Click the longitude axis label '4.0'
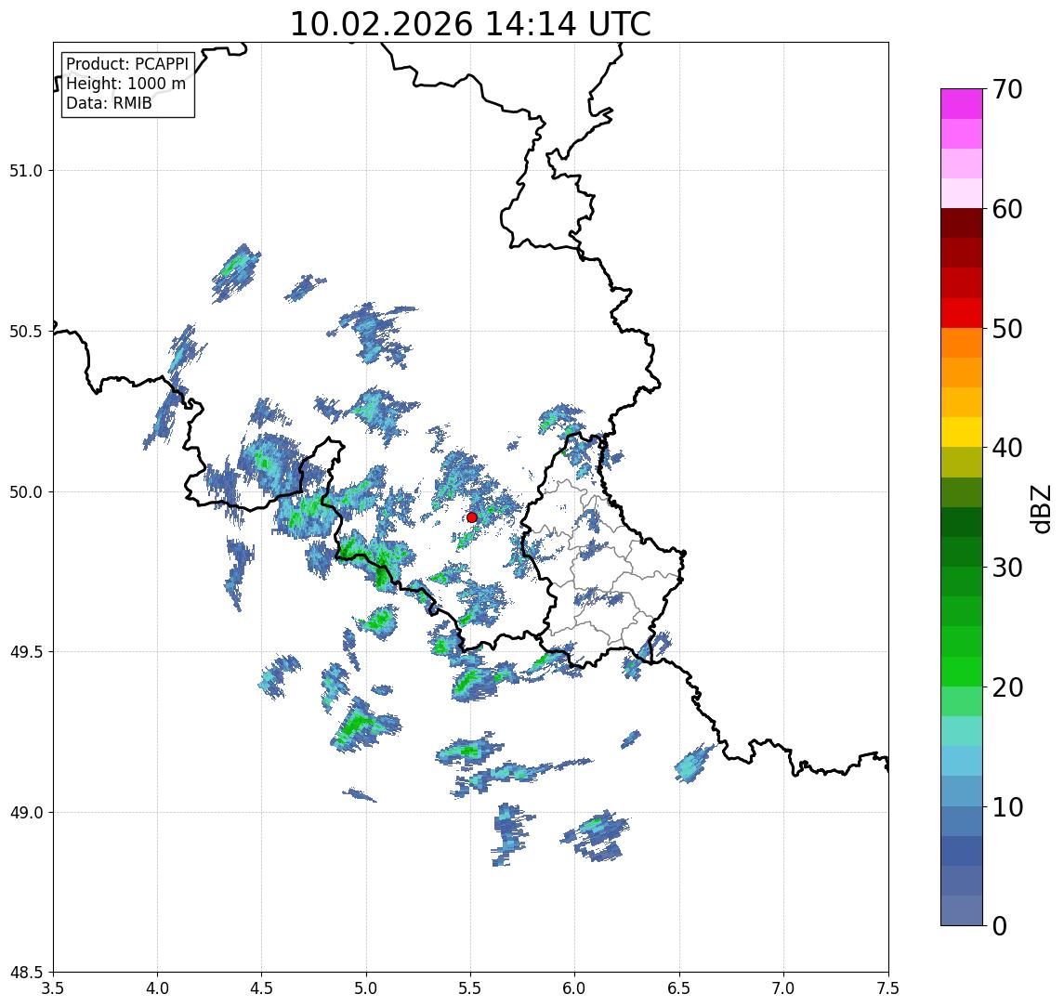This screenshot has width=1064, height=1007. (157, 988)
